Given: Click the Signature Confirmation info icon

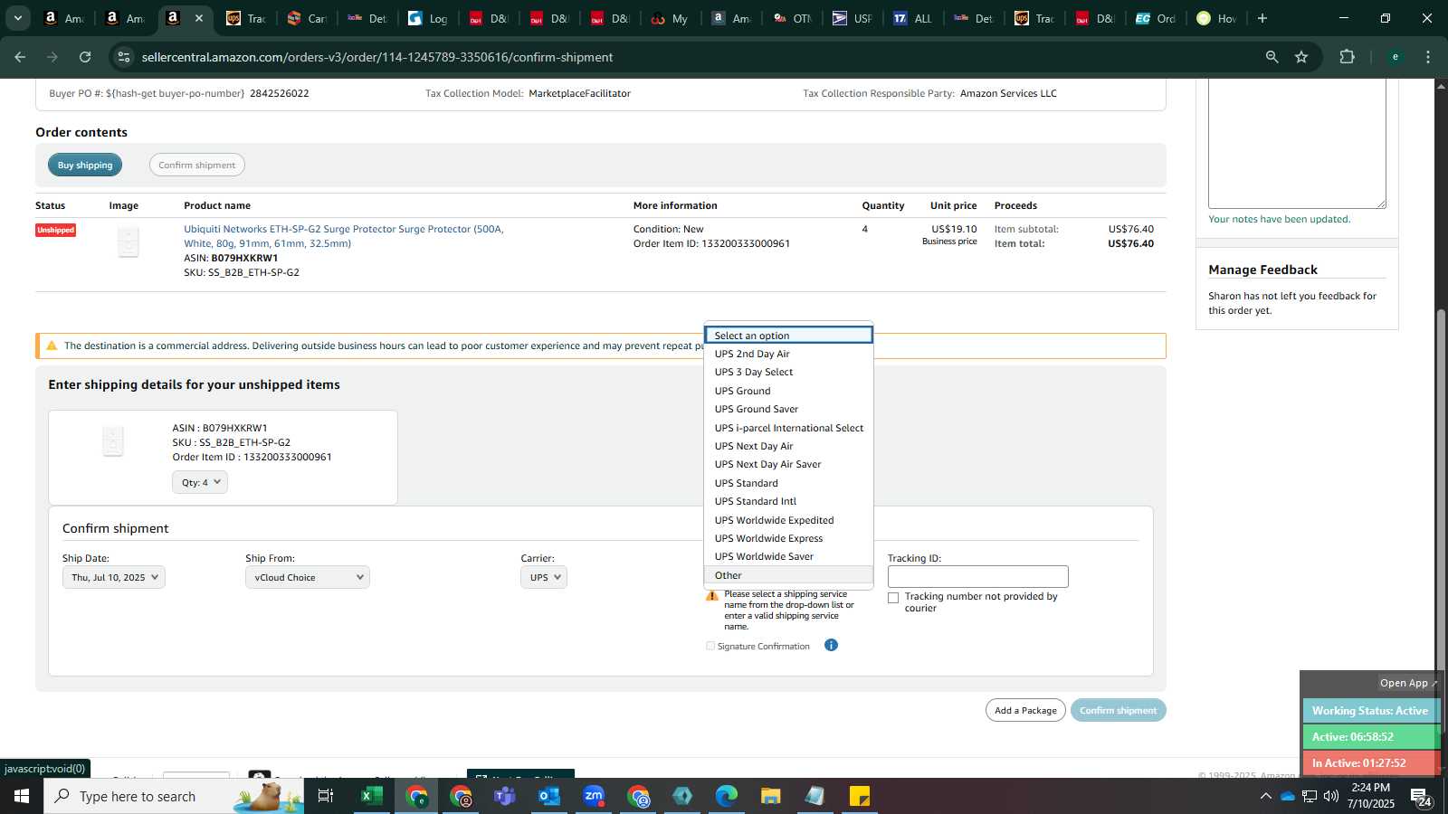Looking at the screenshot, I should pyautogui.click(x=831, y=645).
